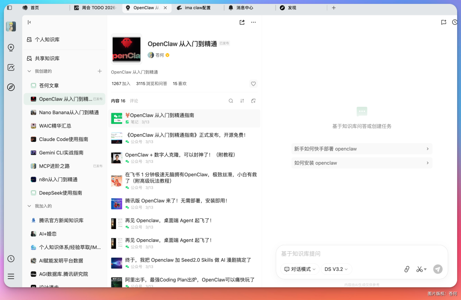Share the knowledge base using share icon
The height and width of the screenshot is (300, 461).
pos(242,22)
